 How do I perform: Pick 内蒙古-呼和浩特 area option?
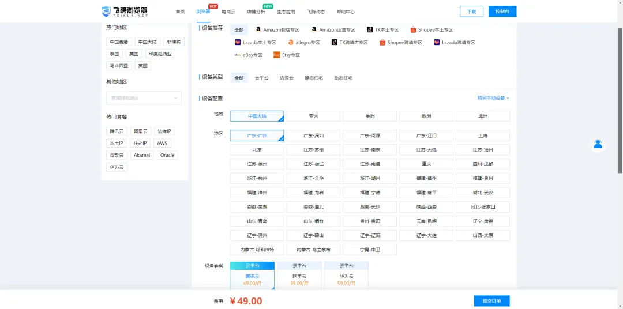pyautogui.click(x=257, y=250)
